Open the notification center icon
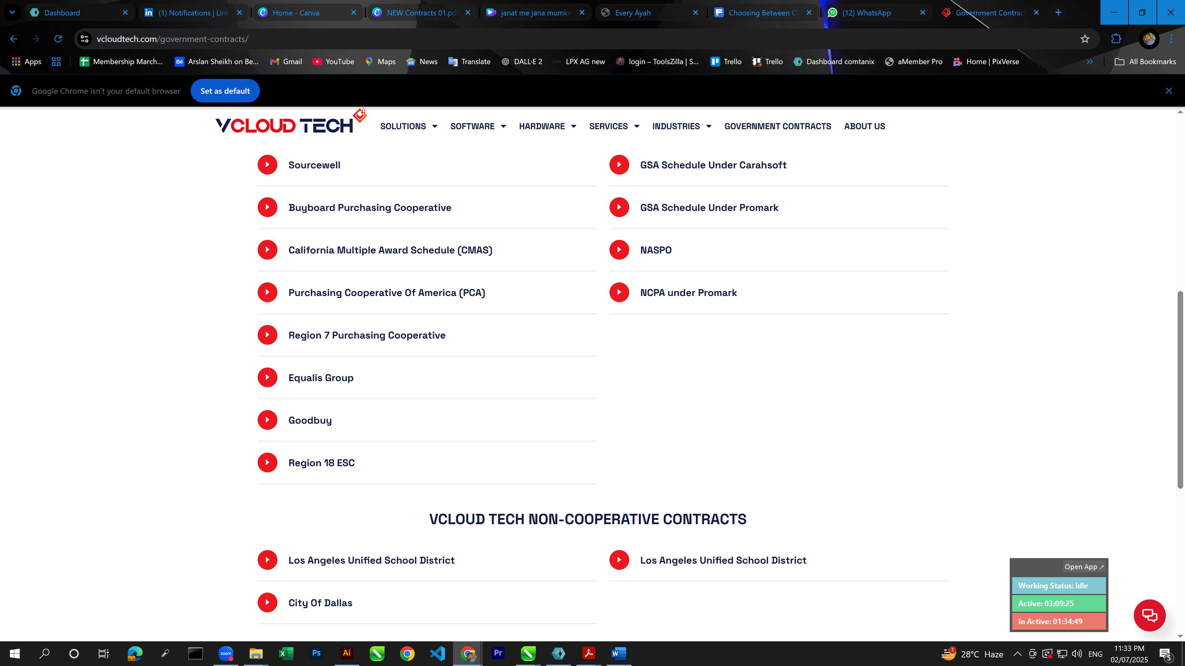The width and height of the screenshot is (1185, 666). pyautogui.click(x=1165, y=654)
